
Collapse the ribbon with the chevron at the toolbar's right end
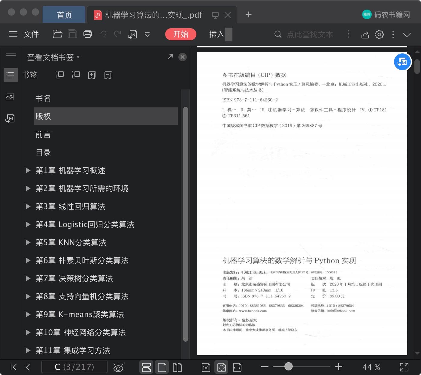point(407,35)
